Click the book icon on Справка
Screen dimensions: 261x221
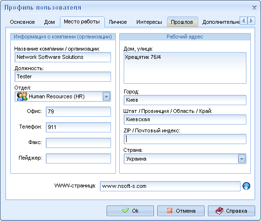[220, 210]
